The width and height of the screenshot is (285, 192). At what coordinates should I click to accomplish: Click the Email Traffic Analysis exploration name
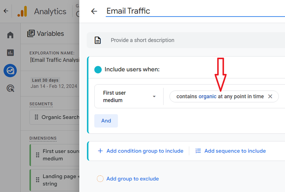tap(55, 60)
